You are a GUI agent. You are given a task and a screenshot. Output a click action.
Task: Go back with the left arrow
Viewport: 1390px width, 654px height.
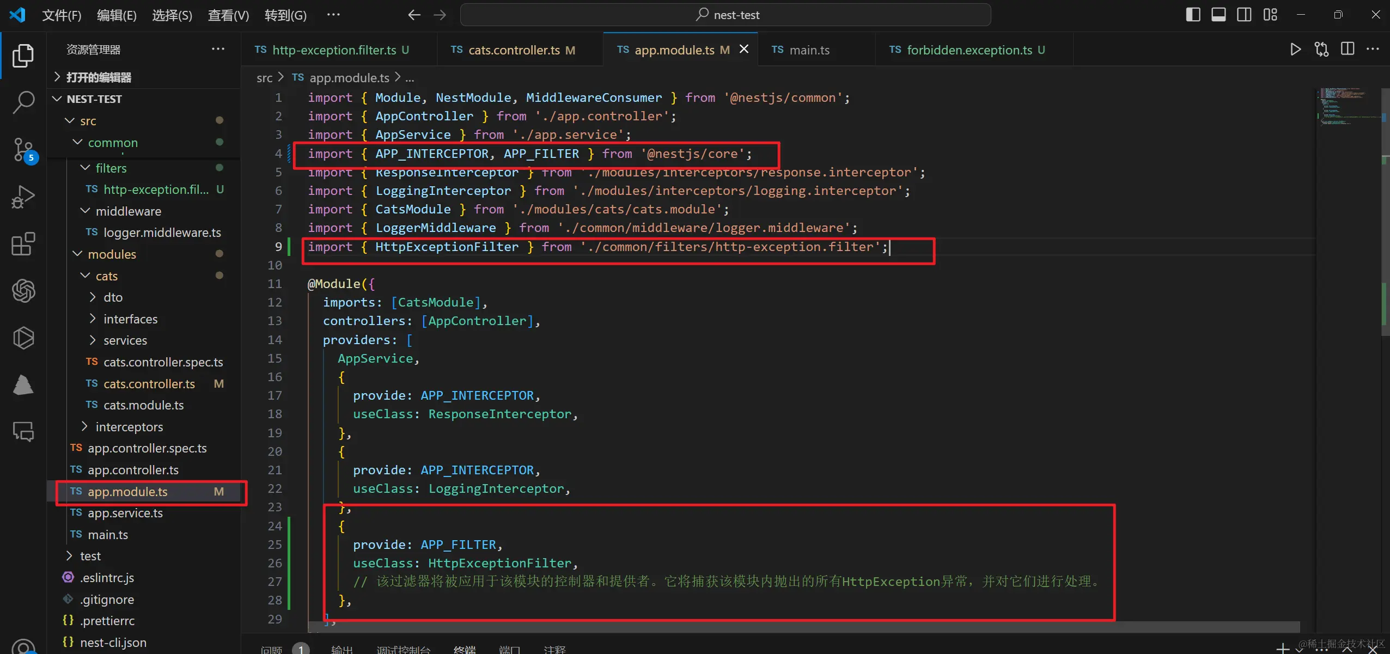pos(414,15)
